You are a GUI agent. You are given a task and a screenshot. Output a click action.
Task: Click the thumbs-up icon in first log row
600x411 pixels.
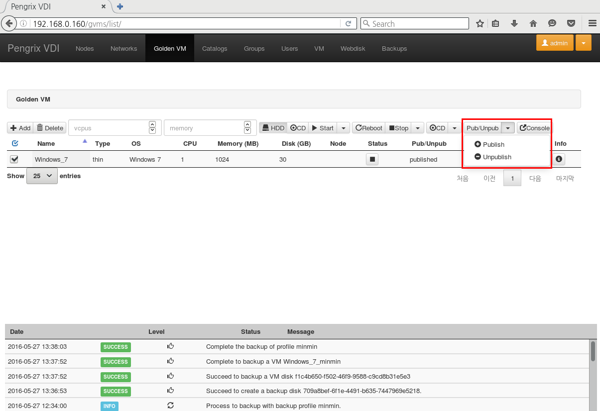click(170, 346)
